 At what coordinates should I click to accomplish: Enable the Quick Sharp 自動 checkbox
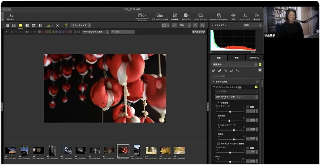tap(248, 107)
